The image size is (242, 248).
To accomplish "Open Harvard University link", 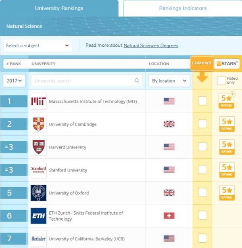I will 67,147.
